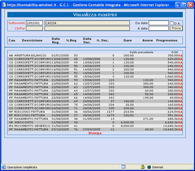This screenshot has height=171, width=195.
Task: Click the Cli/For label
Action: click(x=20, y=29)
